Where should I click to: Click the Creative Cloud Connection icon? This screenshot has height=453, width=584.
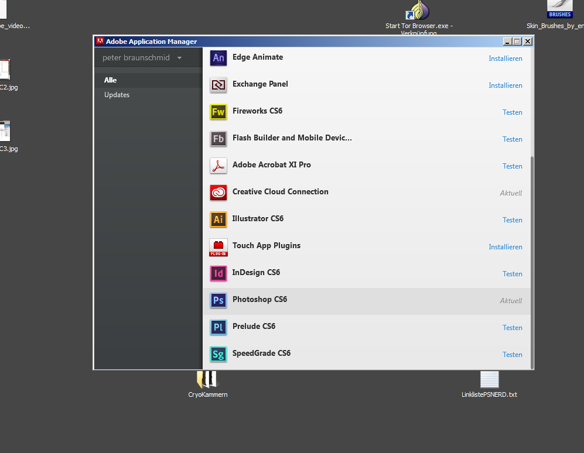pyautogui.click(x=218, y=193)
